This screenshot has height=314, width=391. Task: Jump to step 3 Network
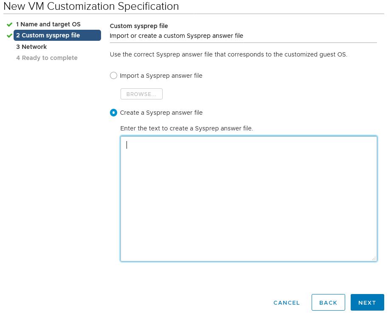coord(31,47)
